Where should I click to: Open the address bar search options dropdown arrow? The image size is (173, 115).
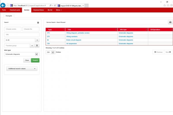point(53,5)
